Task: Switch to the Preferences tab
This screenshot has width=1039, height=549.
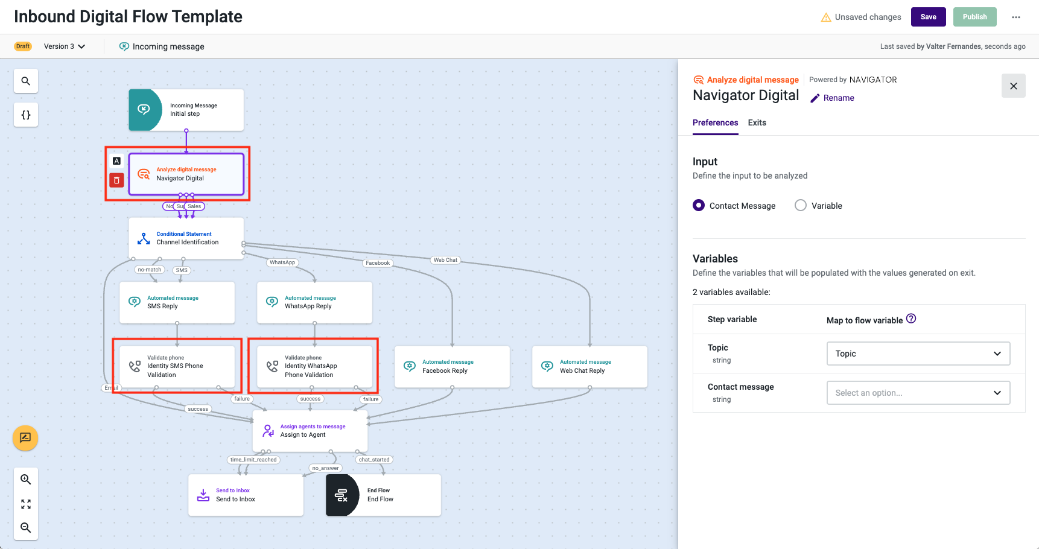Action: pos(715,122)
